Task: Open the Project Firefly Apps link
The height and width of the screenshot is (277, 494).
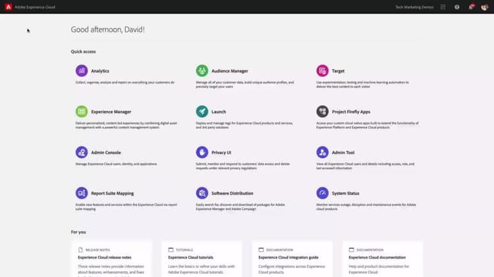Action: 351,112
